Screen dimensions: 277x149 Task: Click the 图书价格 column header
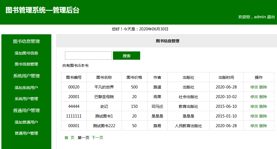pyautogui.click(x=134, y=77)
